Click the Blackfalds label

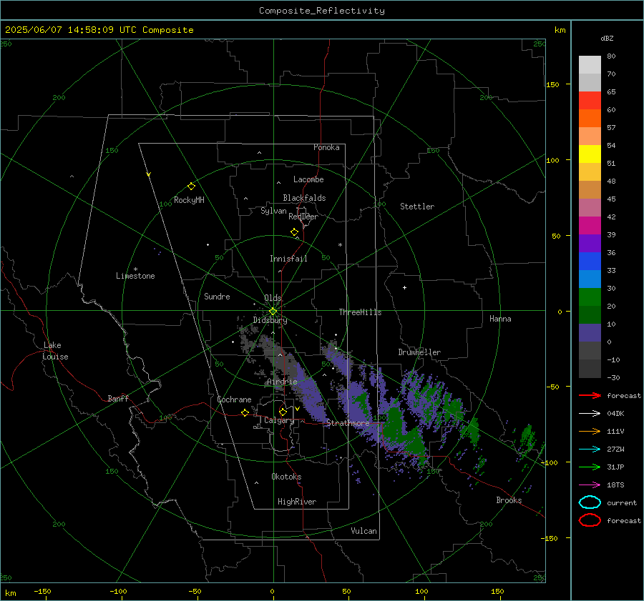[304, 198]
